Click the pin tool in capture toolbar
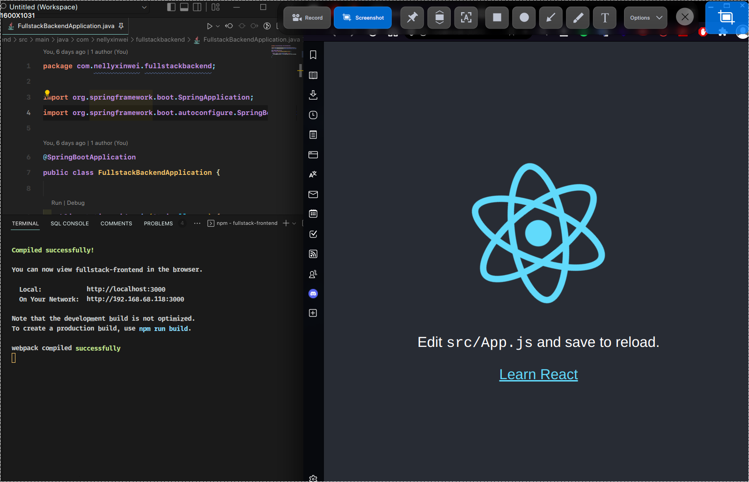This screenshot has height=482, width=749. coord(412,18)
